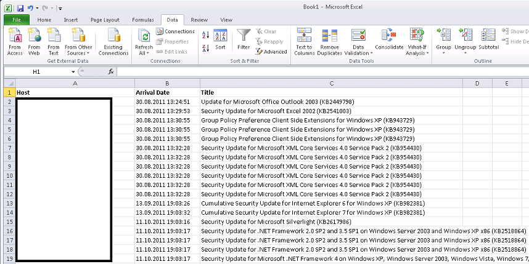This screenshot has height=264, width=529.
Task: Open the Sort dialog
Action: [220, 40]
